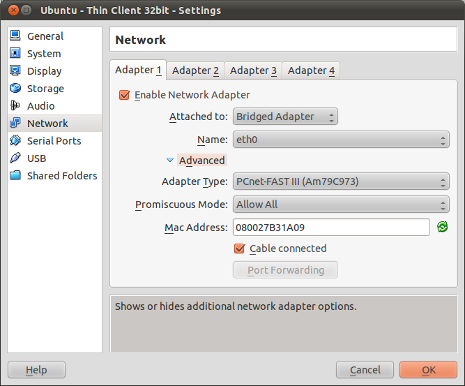
Task: Open General settings via monitor icon
Action: (x=15, y=36)
